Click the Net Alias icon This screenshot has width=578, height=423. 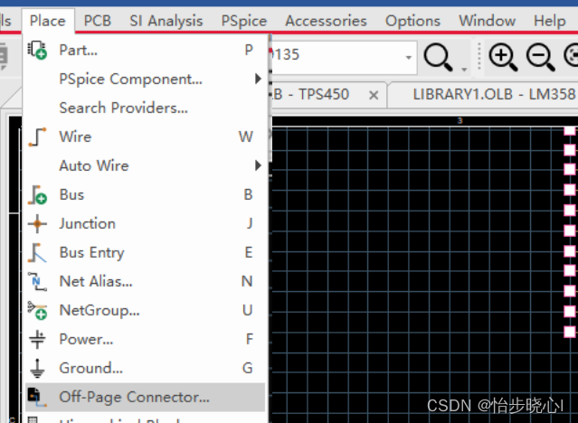(37, 282)
